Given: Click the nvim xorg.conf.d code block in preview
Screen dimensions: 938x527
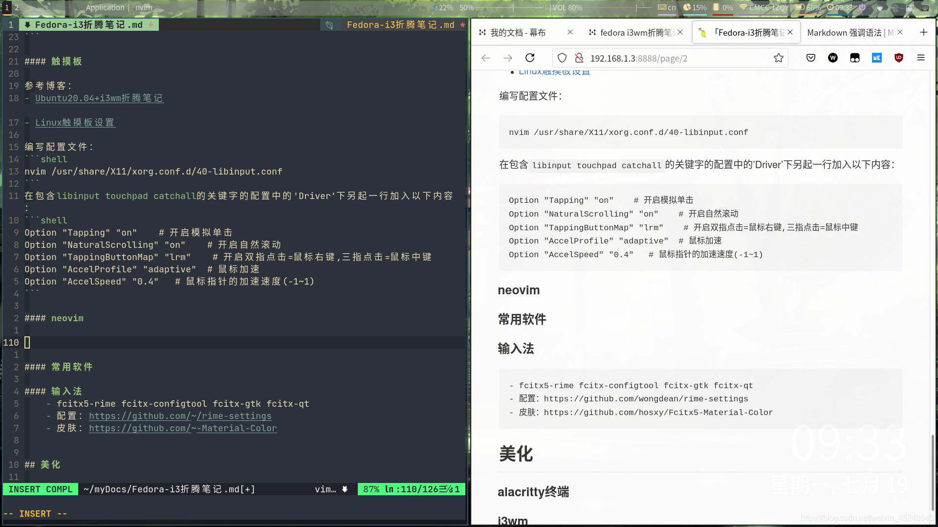Looking at the screenshot, I should pyautogui.click(x=700, y=132).
